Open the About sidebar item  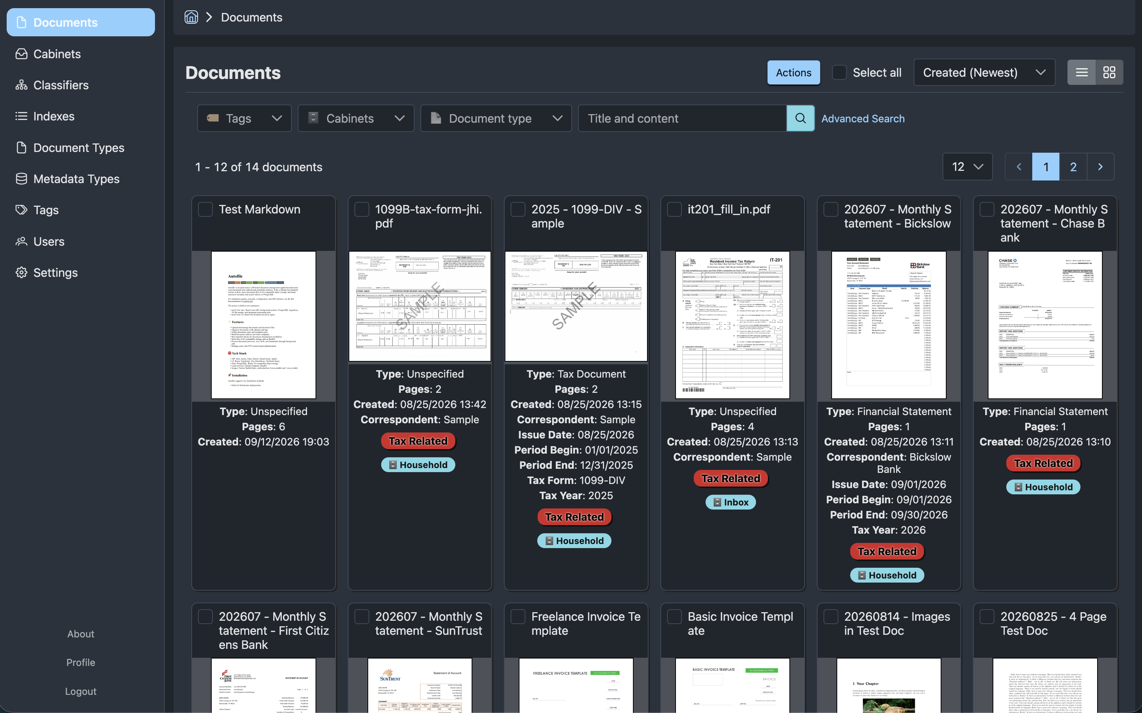81,634
